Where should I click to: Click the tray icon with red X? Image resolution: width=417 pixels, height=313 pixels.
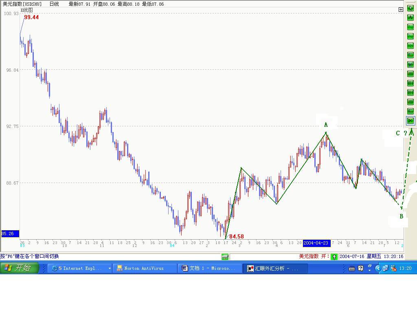[x=393, y=268]
